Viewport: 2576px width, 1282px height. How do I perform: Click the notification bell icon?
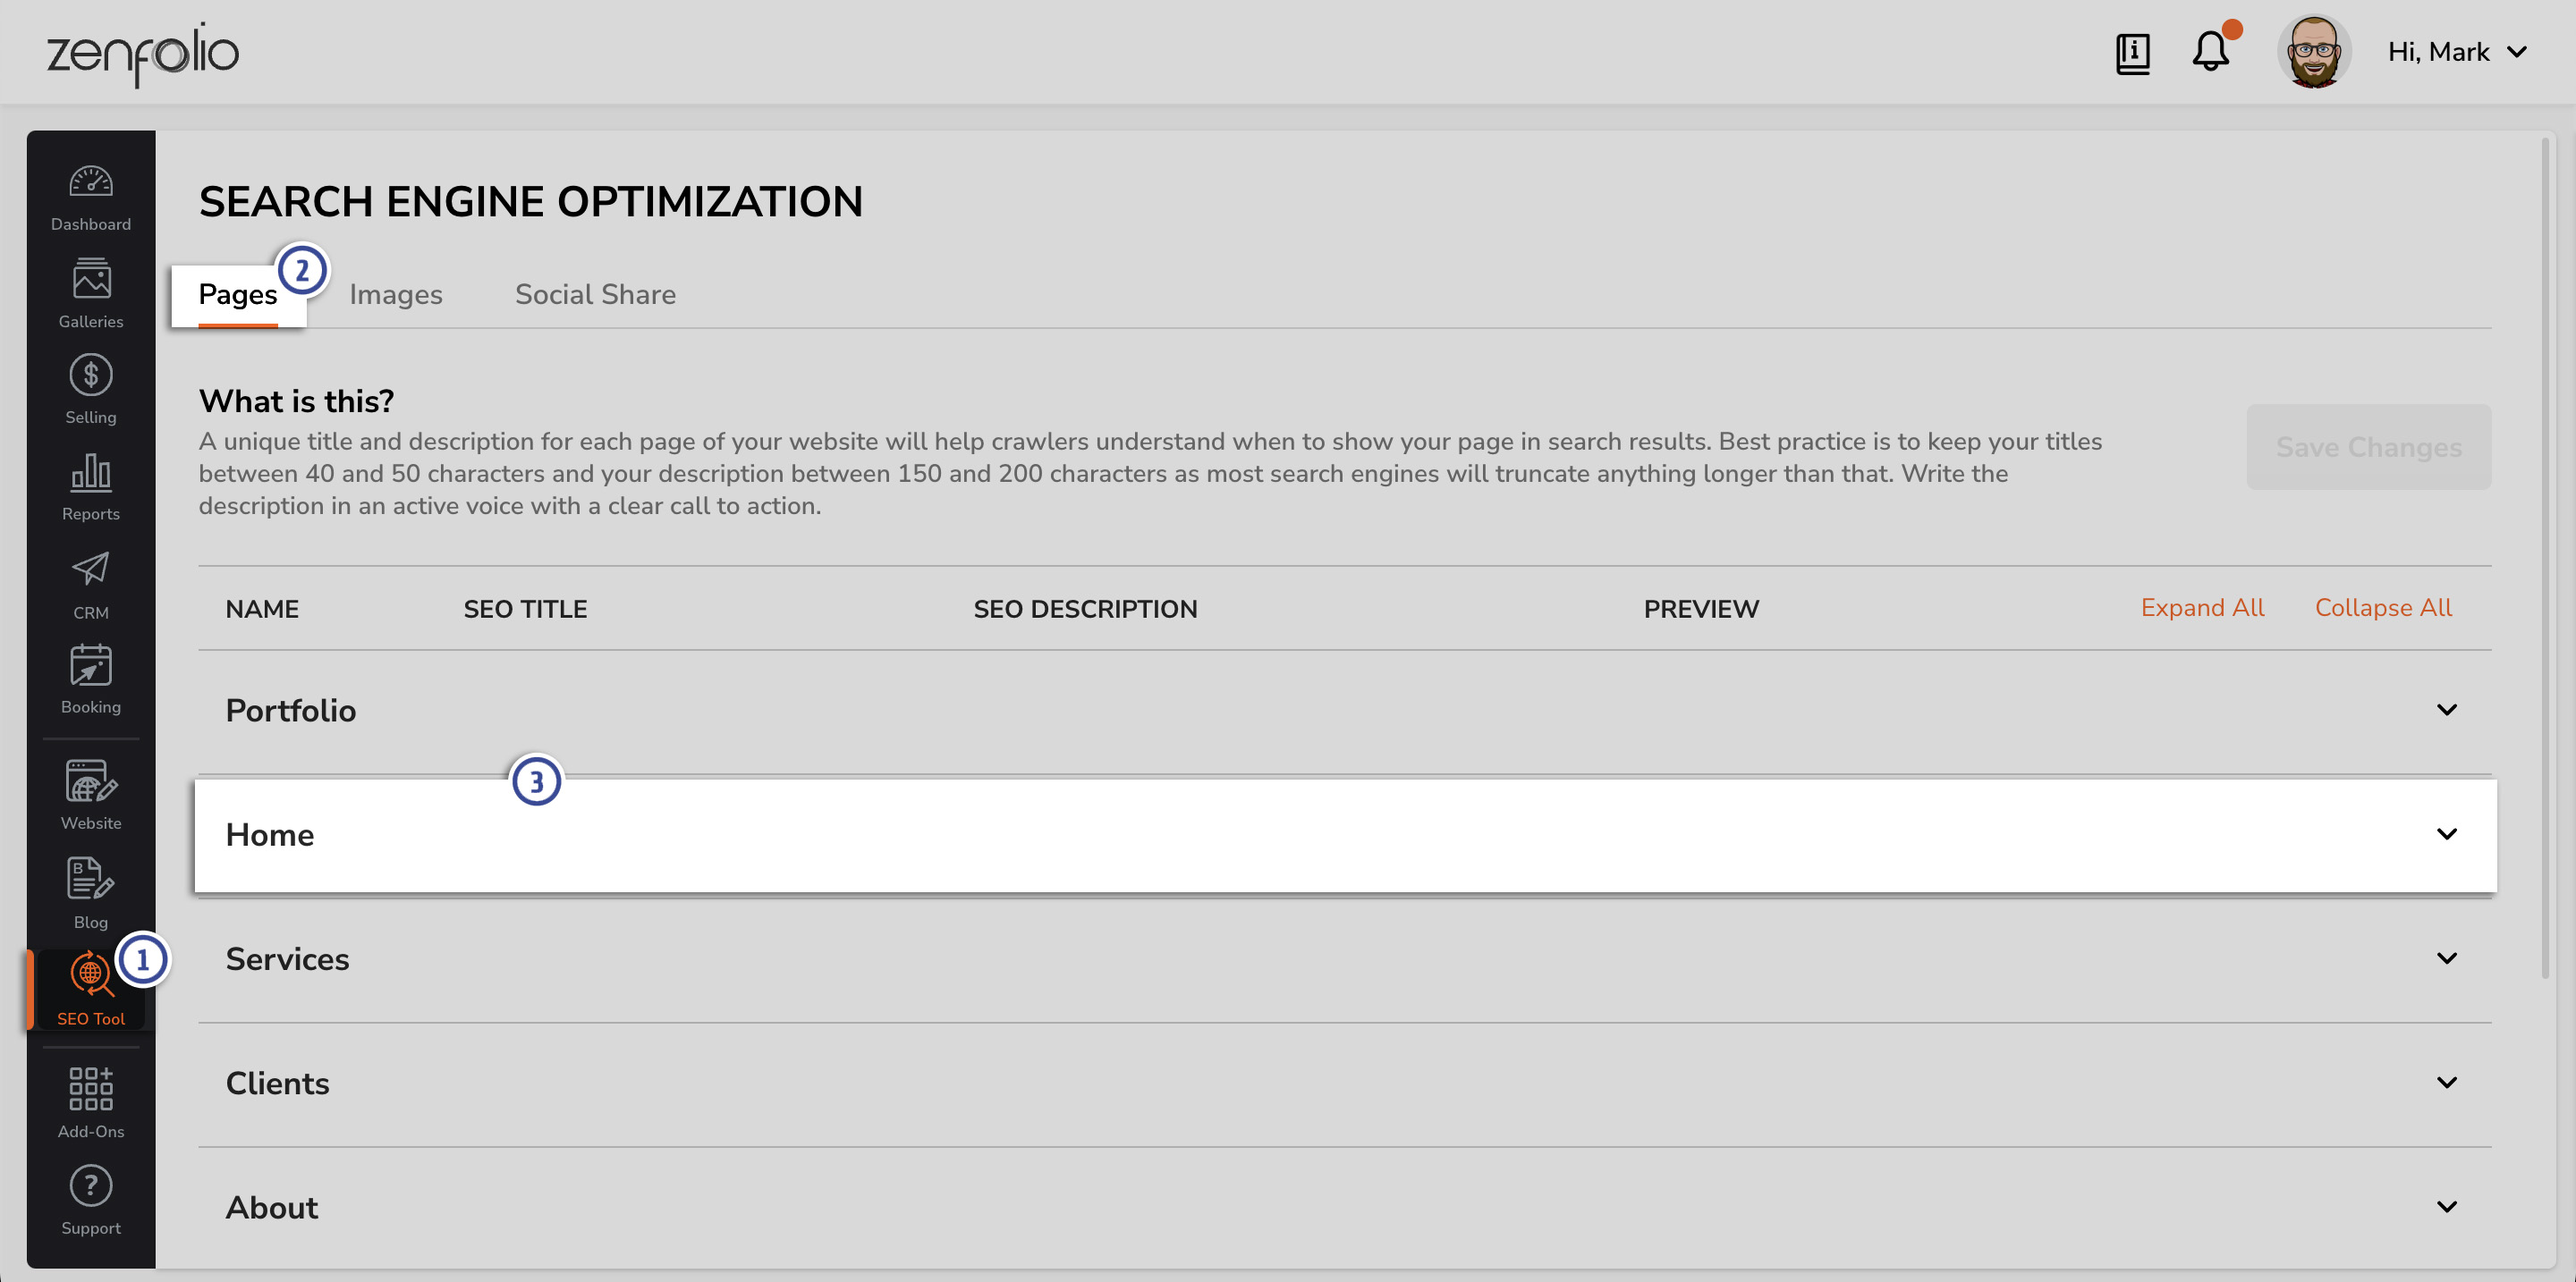click(x=2213, y=51)
